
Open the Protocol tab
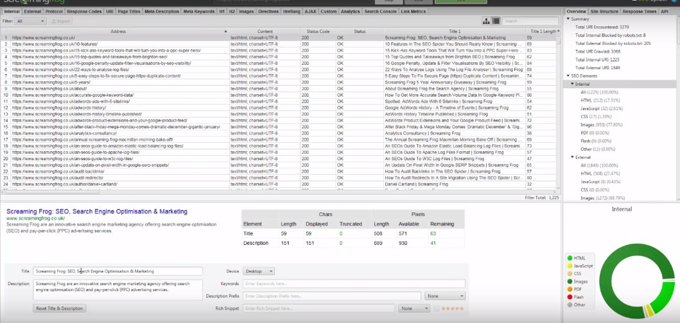pos(55,12)
